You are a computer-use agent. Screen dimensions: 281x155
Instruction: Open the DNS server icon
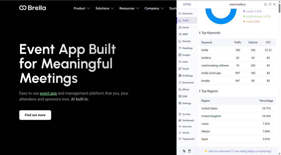point(180,96)
